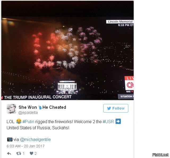Follow the She Won He Cheated account
Viewport: 170px width, 158px height.
pyautogui.click(x=116, y=108)
